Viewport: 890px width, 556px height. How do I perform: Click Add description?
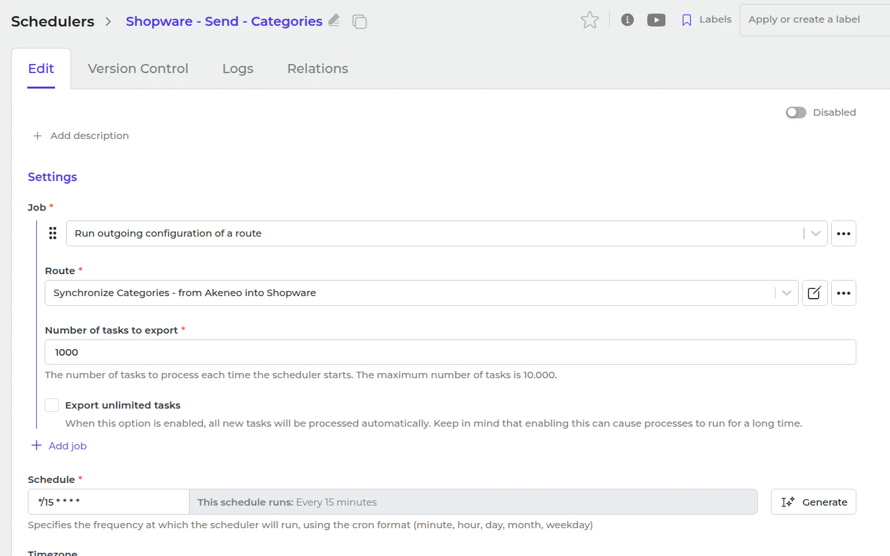(x=89, y=136)
